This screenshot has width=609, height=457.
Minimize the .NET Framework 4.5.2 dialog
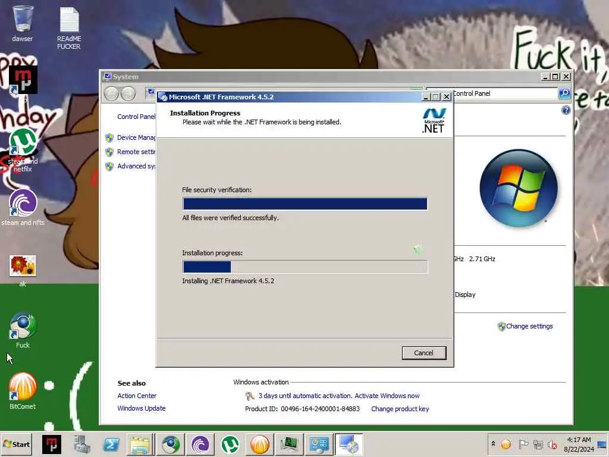[x=426, y=97]
